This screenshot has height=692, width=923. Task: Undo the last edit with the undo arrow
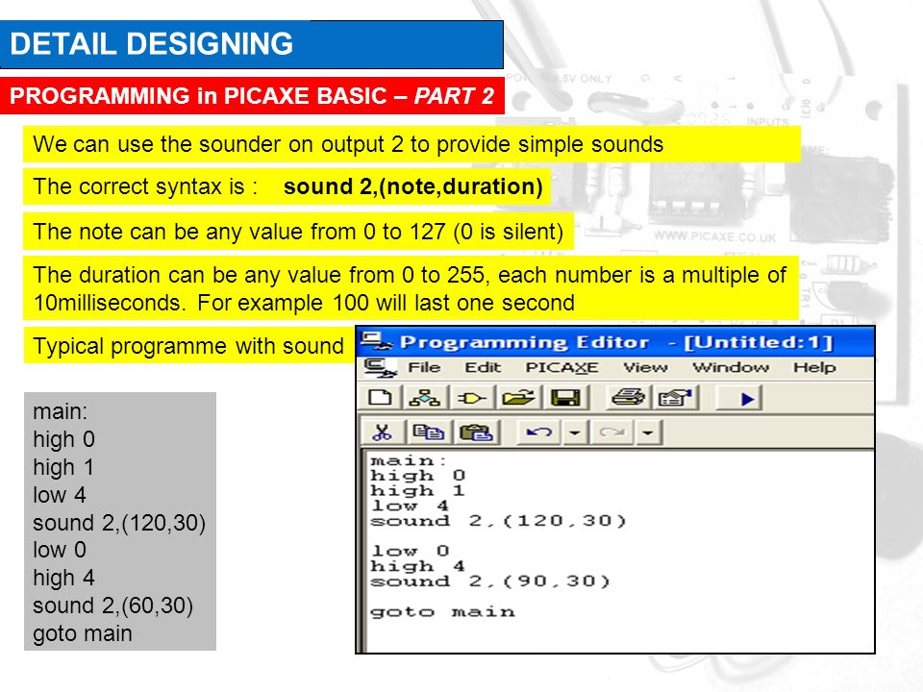pyautogui.click(x=539, y=433)
